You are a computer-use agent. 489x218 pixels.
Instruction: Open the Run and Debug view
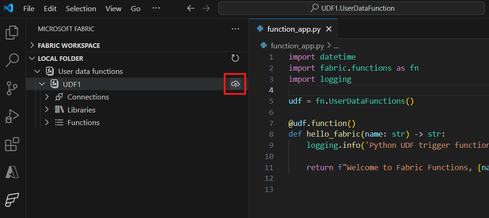pos(12,117)
